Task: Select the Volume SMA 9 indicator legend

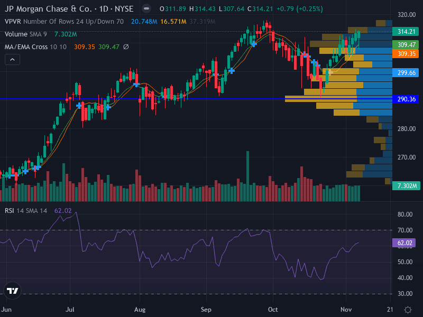Action: pyautogui.click(x=25, y=34)
